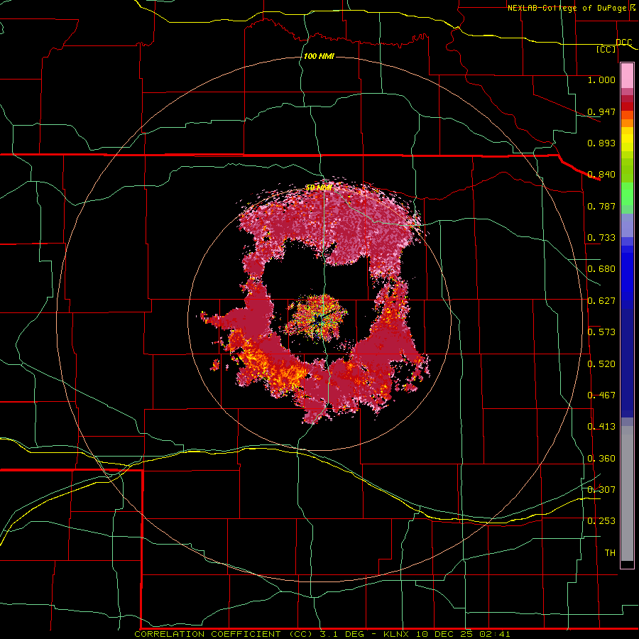Viewport: 639px width, 639px height.
Task: Select the 0.520 legend value
Action: [601, 364]
